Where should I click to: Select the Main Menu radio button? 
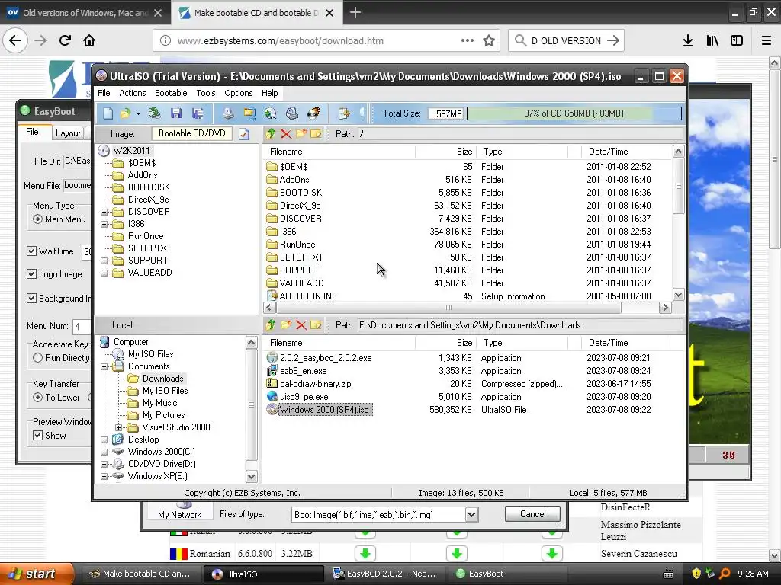tap(37, 219)
